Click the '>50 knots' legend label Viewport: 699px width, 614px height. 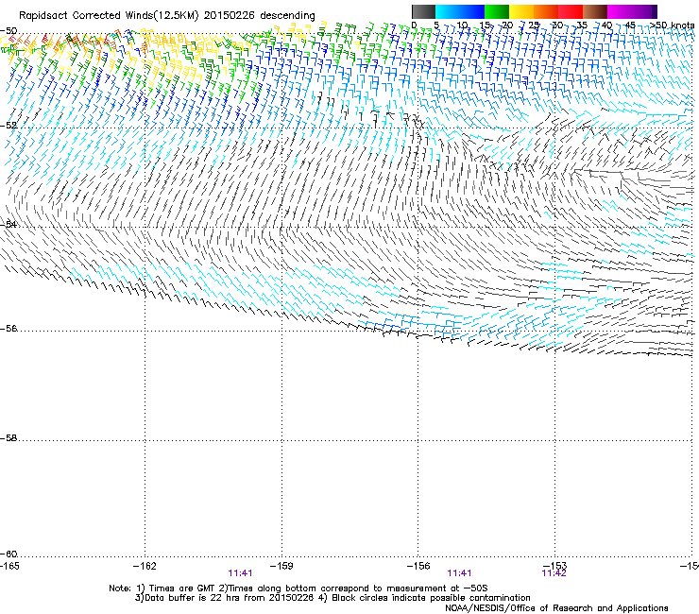(673, 25)
